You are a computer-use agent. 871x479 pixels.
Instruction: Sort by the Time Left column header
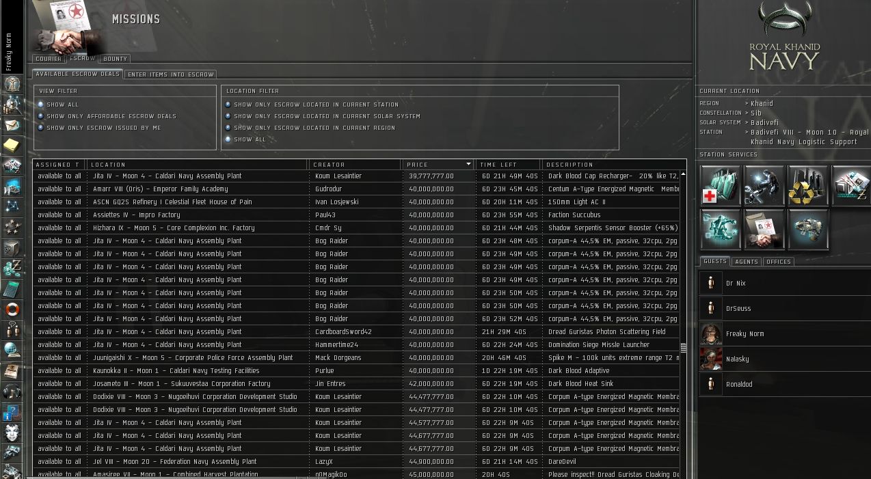[x=509, y=165]
